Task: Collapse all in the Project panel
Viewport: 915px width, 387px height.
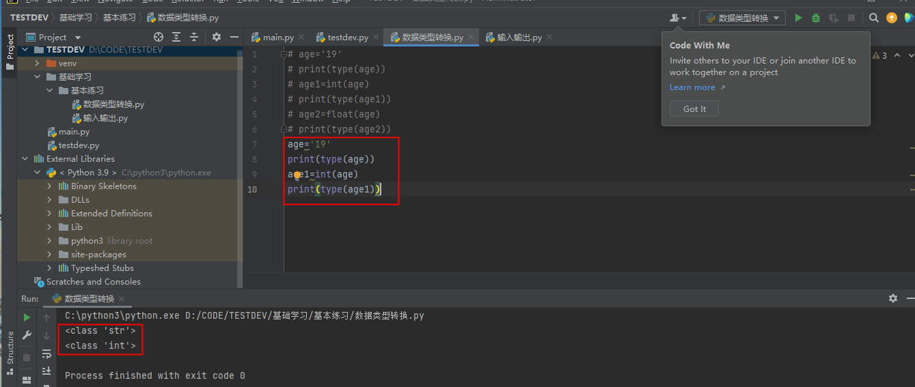Action: (194, 37)
